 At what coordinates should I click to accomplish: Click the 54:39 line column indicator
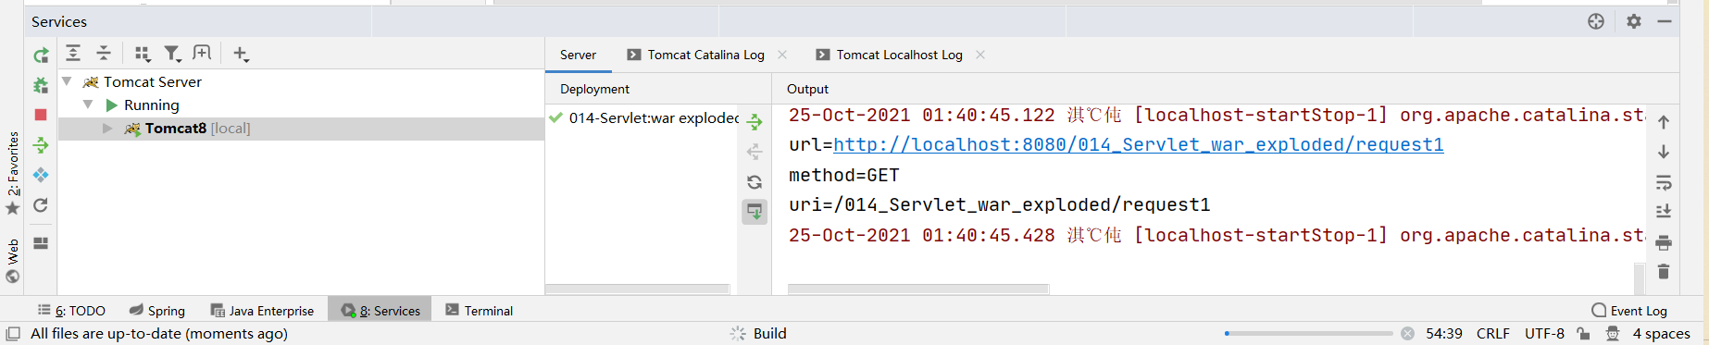1444,334
